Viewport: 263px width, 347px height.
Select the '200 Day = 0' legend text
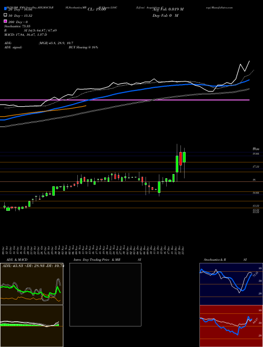click(x=18, y=22)
